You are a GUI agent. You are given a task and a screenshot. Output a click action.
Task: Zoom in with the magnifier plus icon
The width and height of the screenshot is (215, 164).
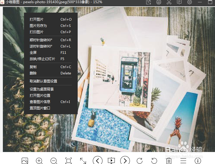(39, 161)
